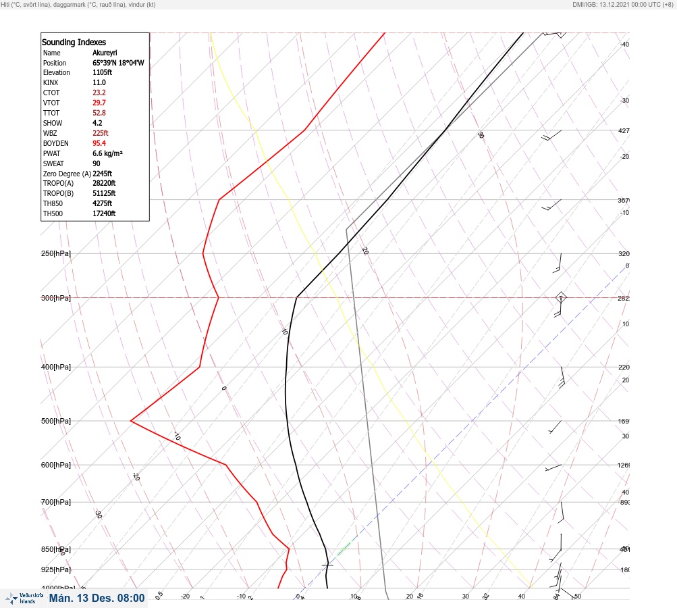Click the '220' height label on right edge
Image resolution: width=677 pixels, height=608 pixels.
[624, 367]
